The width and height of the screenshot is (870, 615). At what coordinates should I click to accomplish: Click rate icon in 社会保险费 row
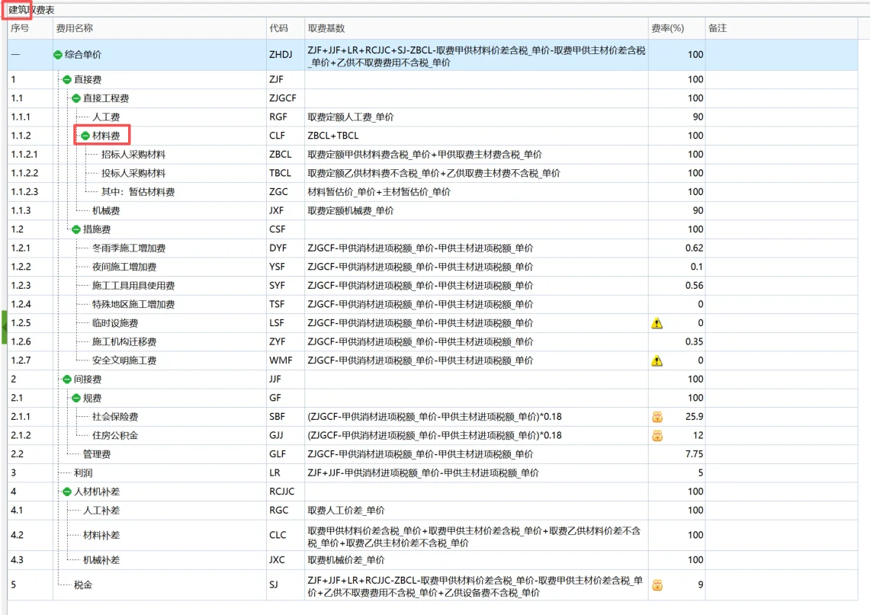pos(657,416)
